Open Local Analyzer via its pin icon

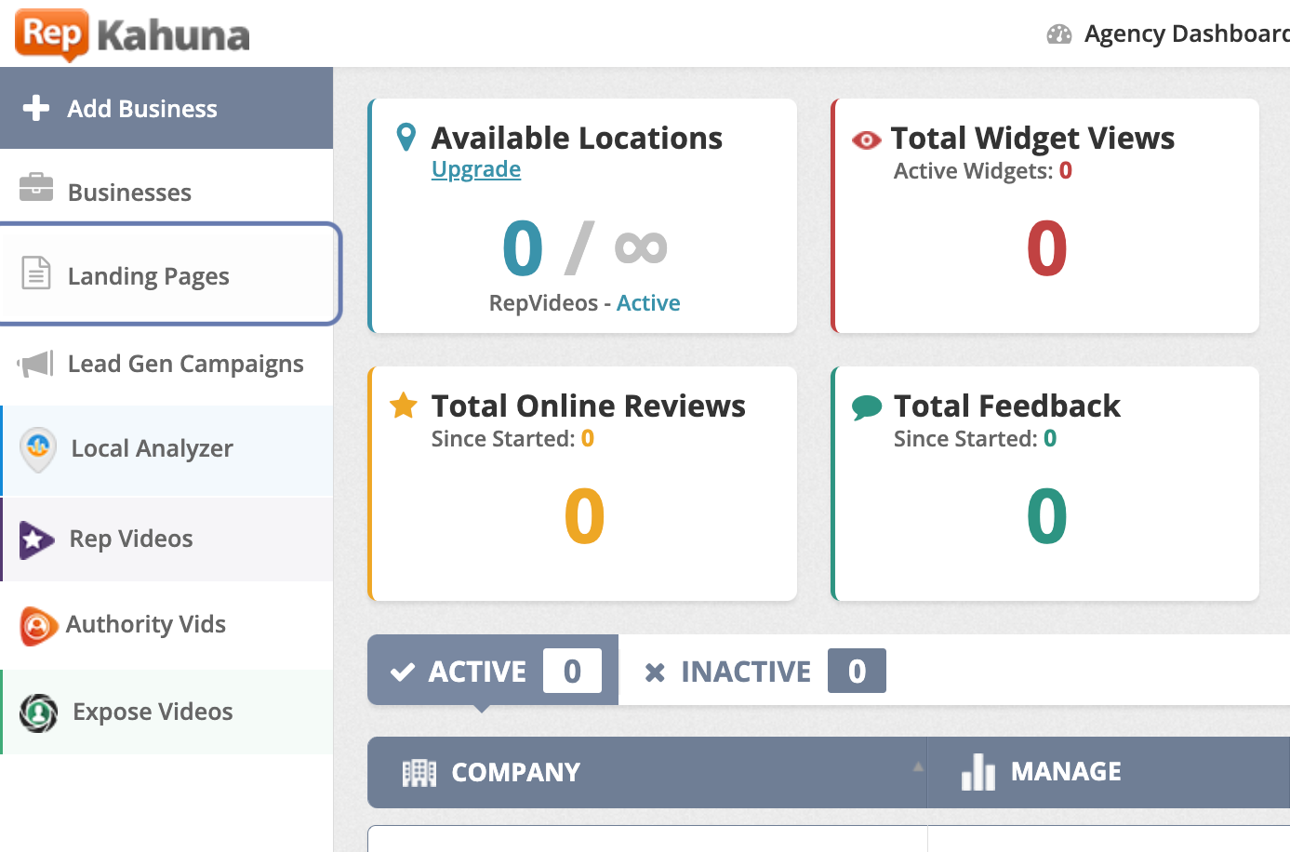pos(38,449)
